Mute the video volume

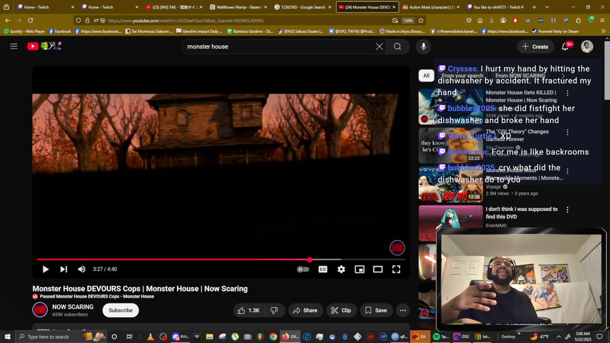(x=81, y=269)
